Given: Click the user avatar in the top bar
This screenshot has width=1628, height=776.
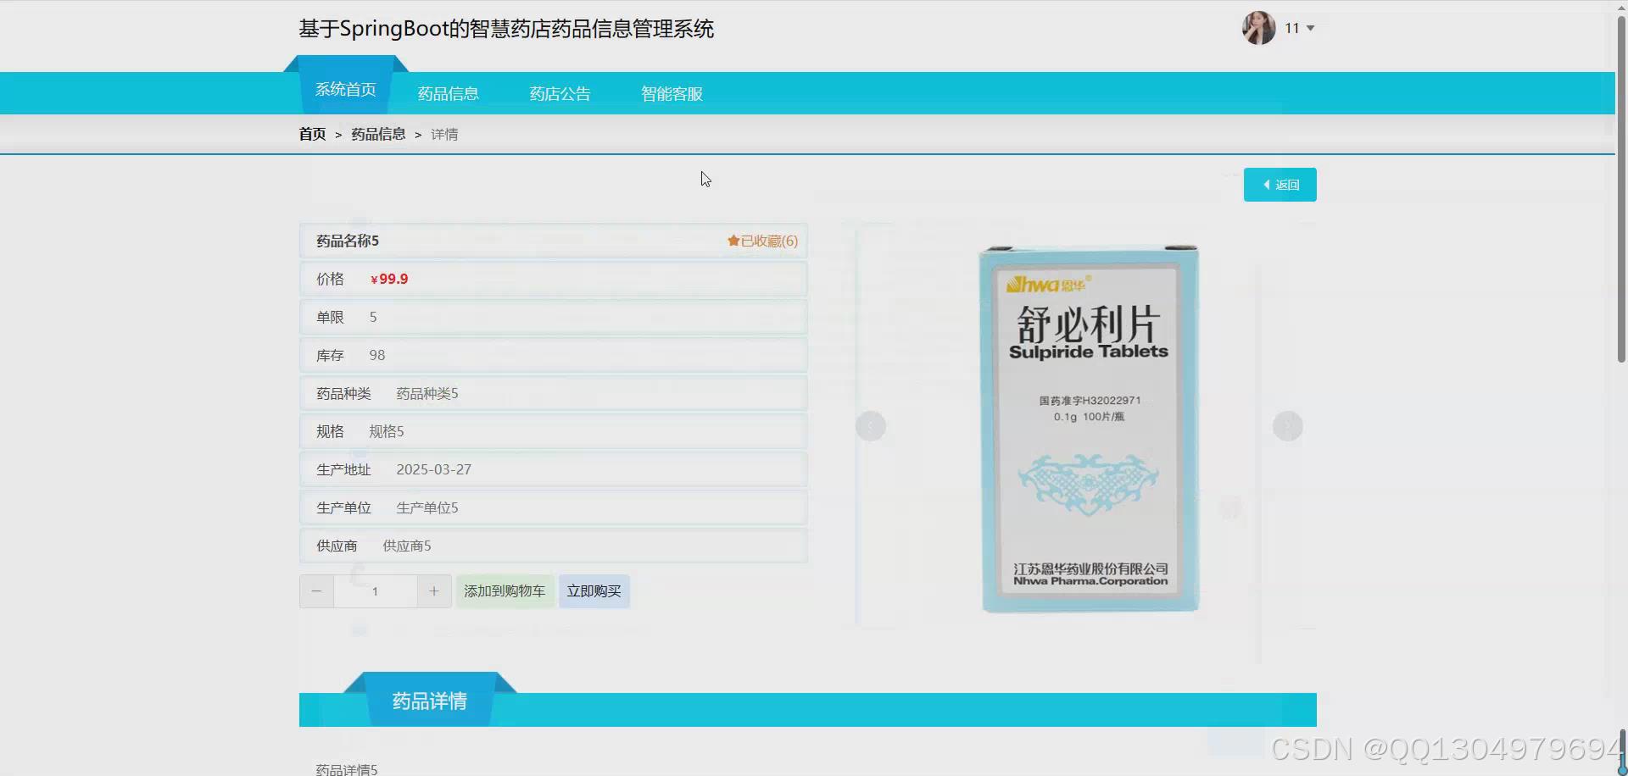Looking at the screenshot, I should [1258, 28].
